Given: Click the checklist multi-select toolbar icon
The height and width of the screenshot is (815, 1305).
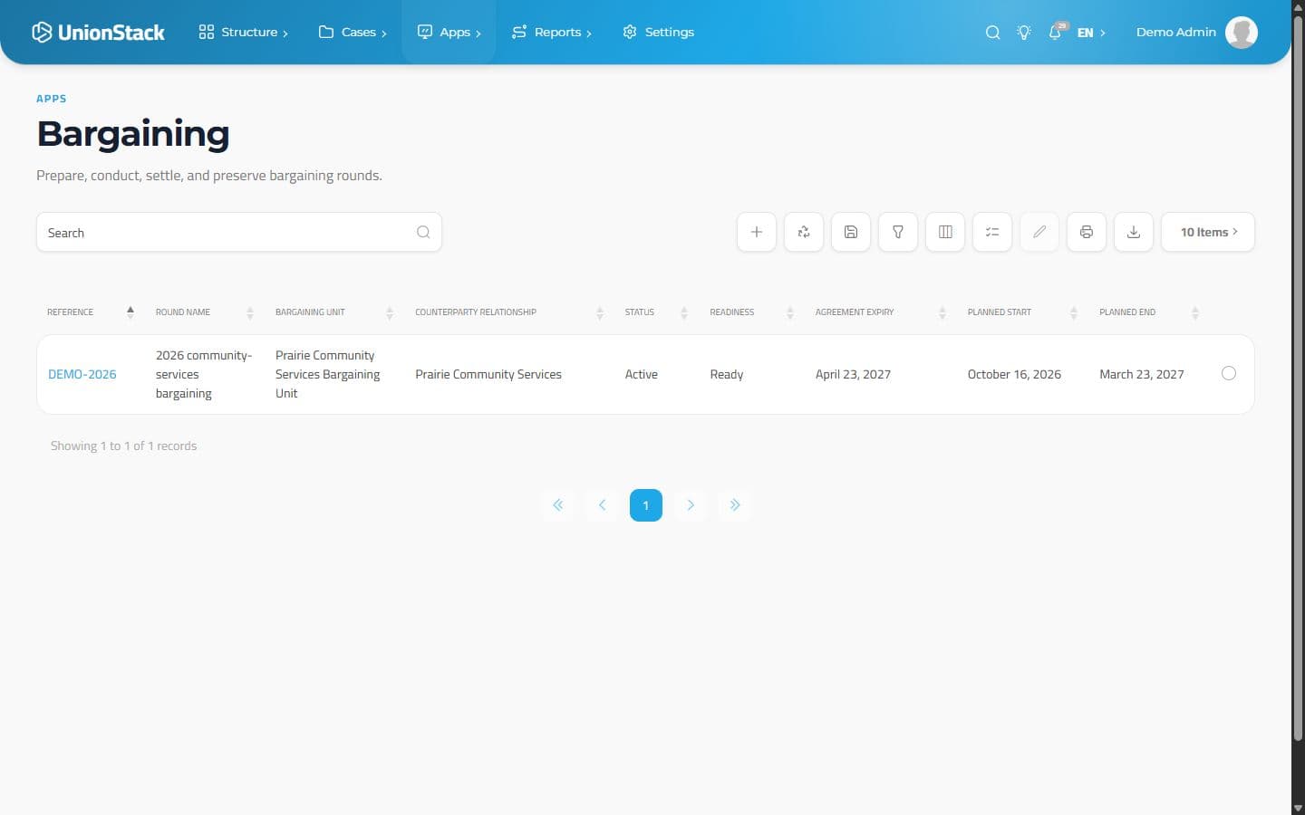Looking at the screenshot, I should click(x=992, y=232).
